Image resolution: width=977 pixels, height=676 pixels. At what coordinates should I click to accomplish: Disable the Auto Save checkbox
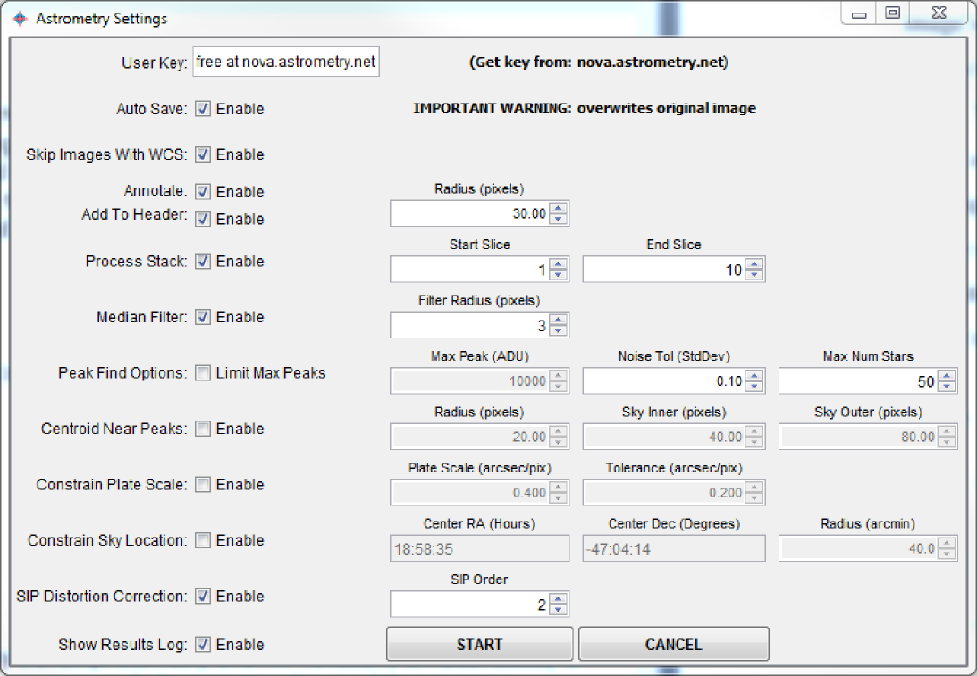click(203, 109)
